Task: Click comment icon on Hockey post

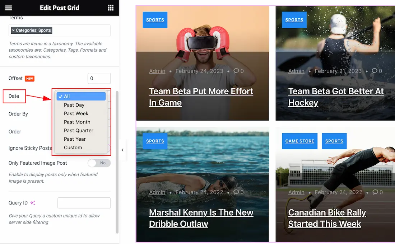Action: (375, 71)
